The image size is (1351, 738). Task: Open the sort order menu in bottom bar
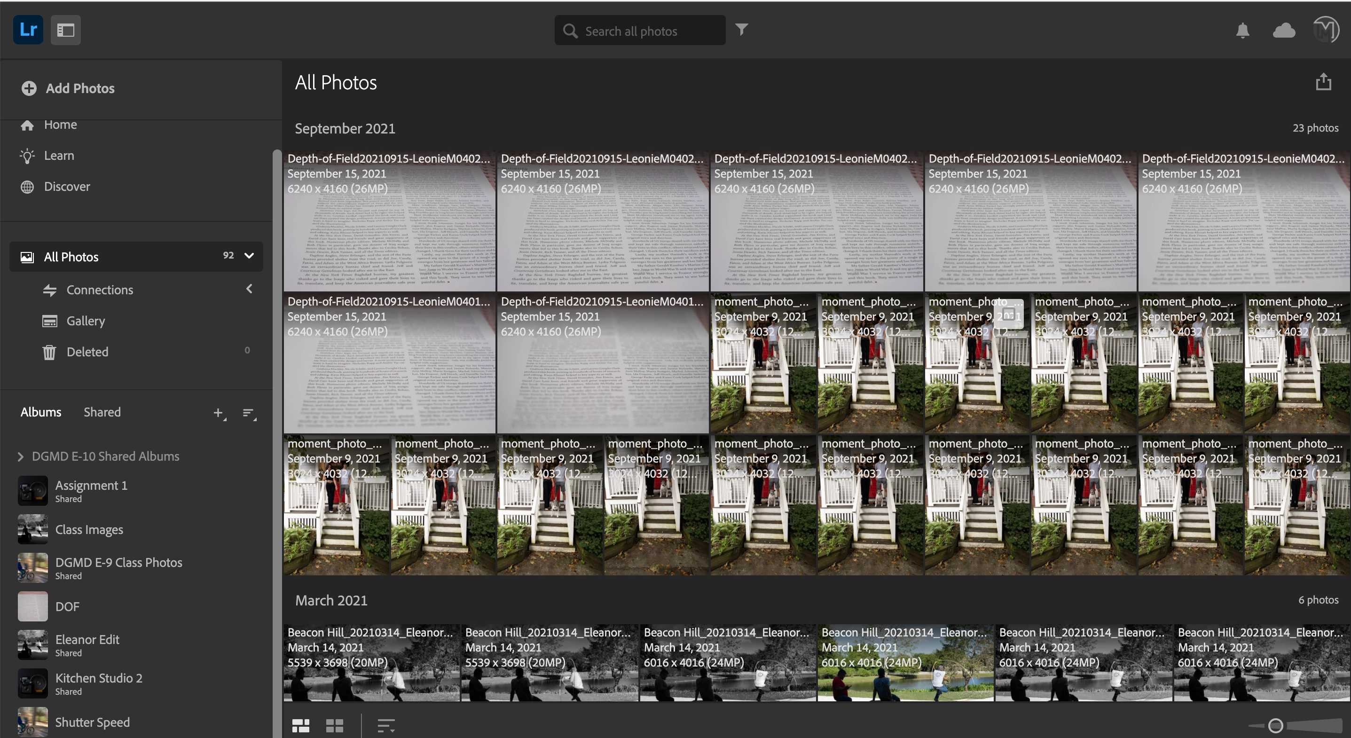point(385,725)
